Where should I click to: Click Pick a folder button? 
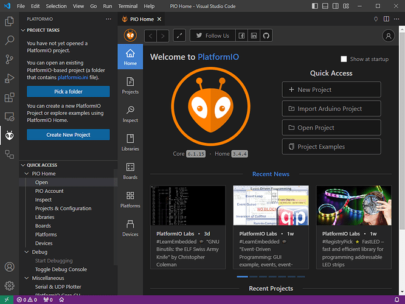[x=68, y=92]
